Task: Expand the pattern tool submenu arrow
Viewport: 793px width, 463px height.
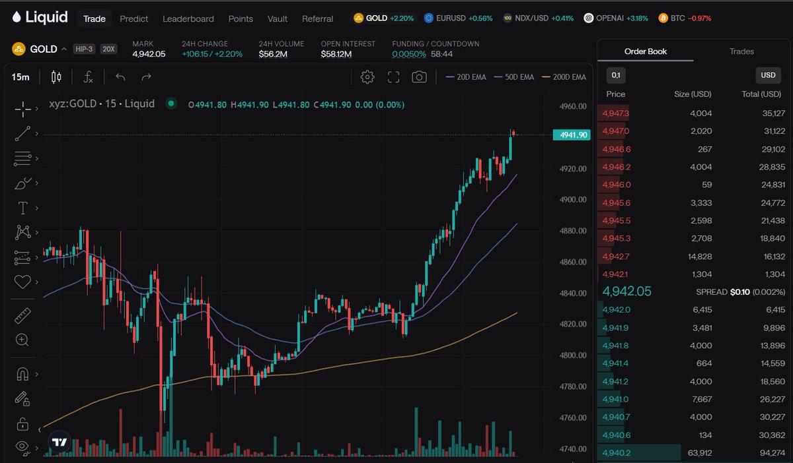Action: (x=36, y=232)
